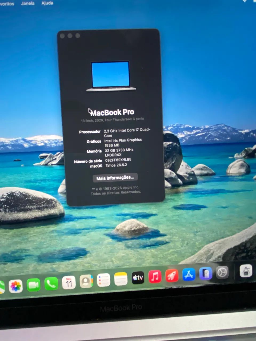Select the 'Tahoe 26.5.2' version text
The height and width of the screenshot is (341, 256).
116,165
